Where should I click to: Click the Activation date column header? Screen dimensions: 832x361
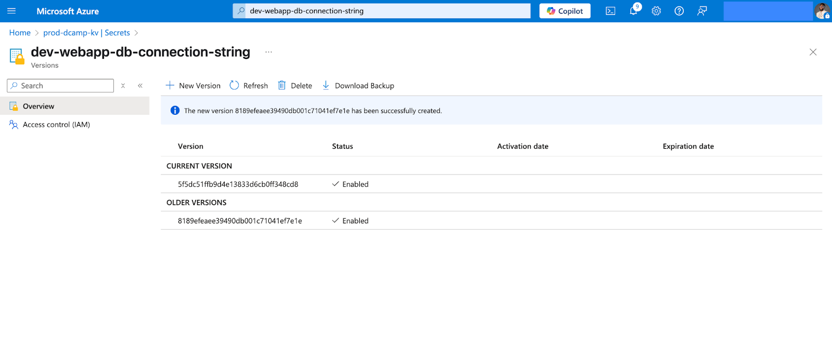(523, 146)
